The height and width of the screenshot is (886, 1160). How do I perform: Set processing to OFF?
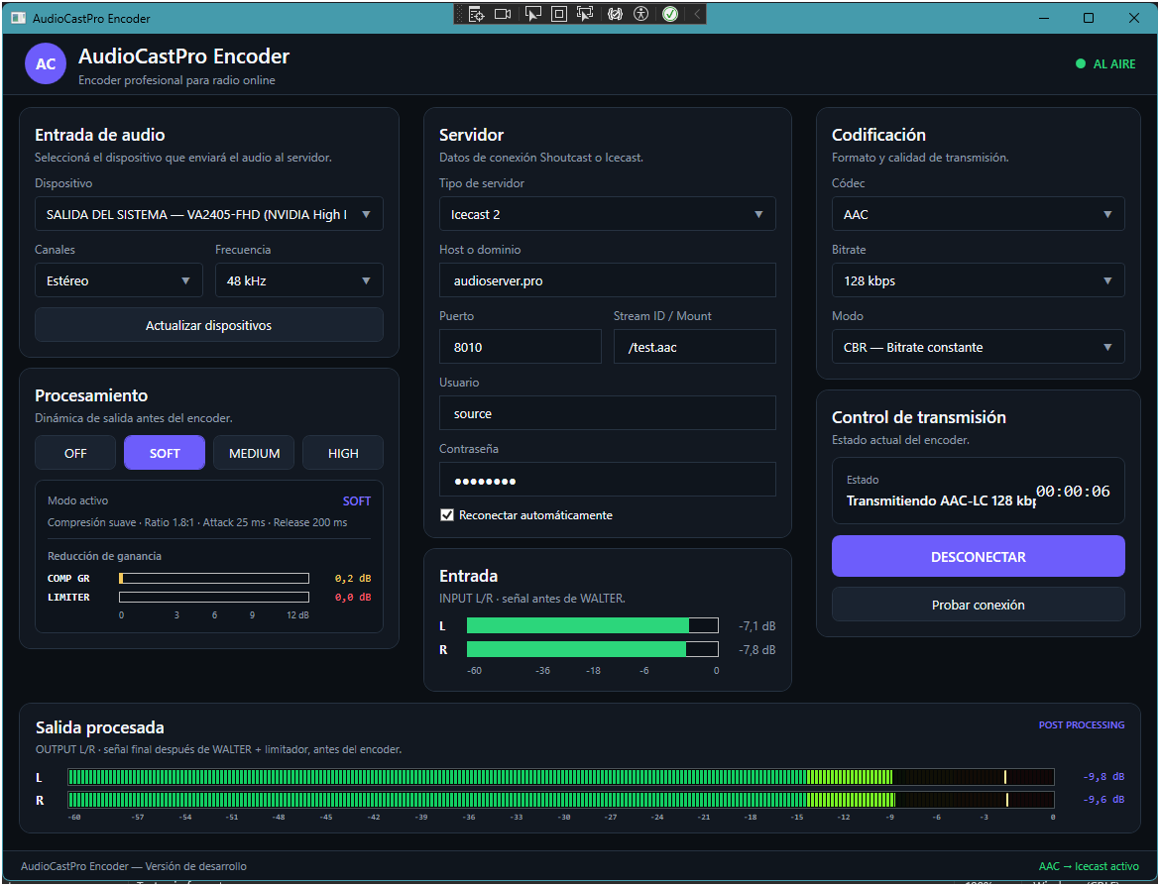coord(75,453)
